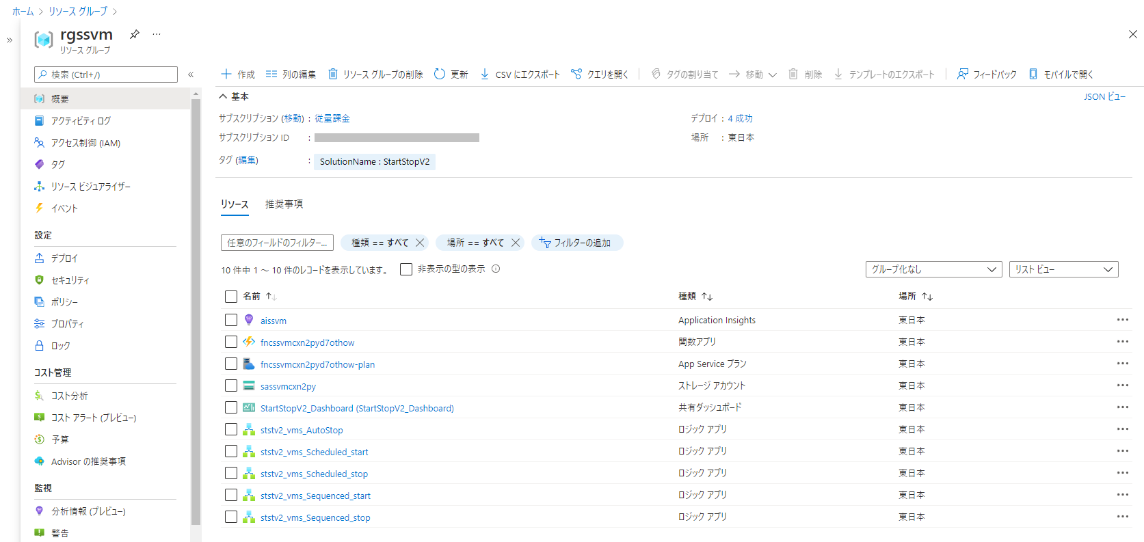Sort by 種類 column
This screenshot has width=1144, height=542.
[695, 297]
